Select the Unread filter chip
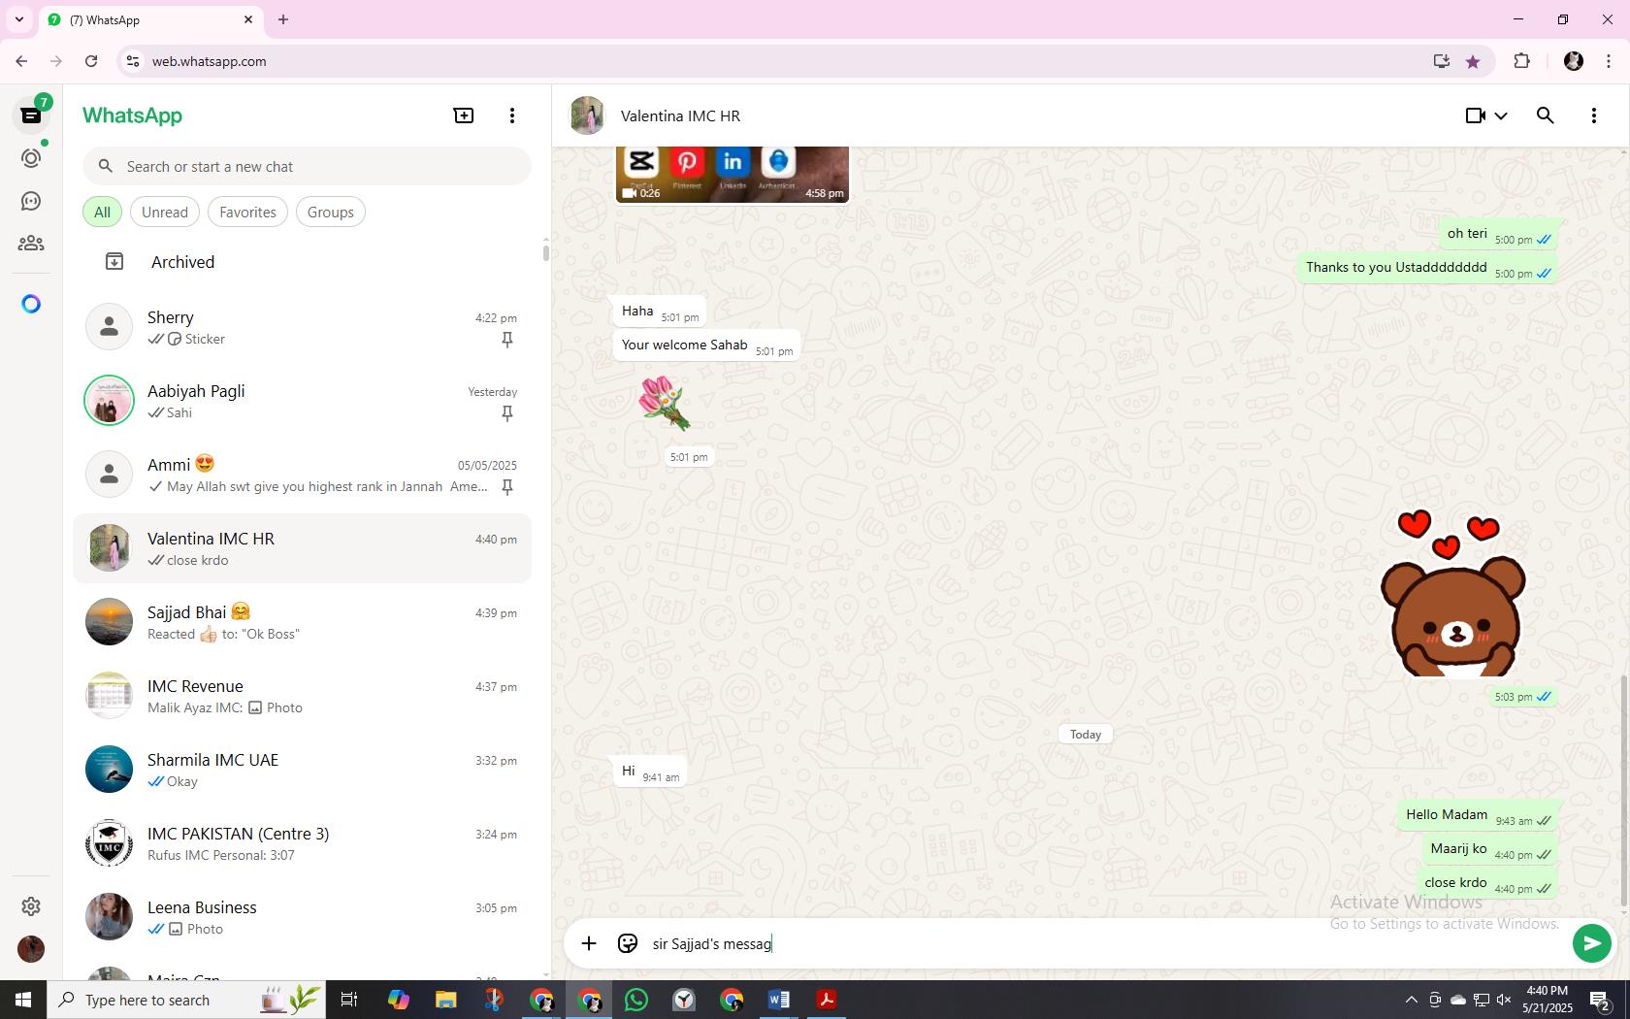The height and width of the screenshot is (1019, 1630). point(165,213)
